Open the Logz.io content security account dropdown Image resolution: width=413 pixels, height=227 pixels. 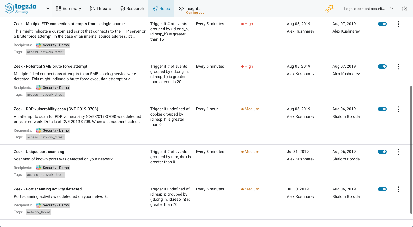click(x=369, y=9)
